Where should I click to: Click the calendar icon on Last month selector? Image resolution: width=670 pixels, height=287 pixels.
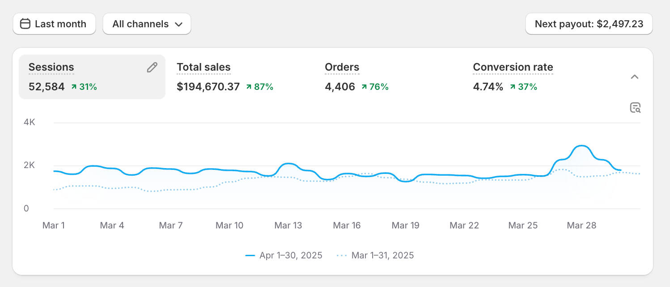(25, 24)
